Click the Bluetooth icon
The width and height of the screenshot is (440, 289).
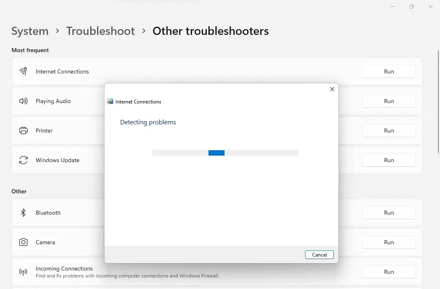tap(23, 213)
